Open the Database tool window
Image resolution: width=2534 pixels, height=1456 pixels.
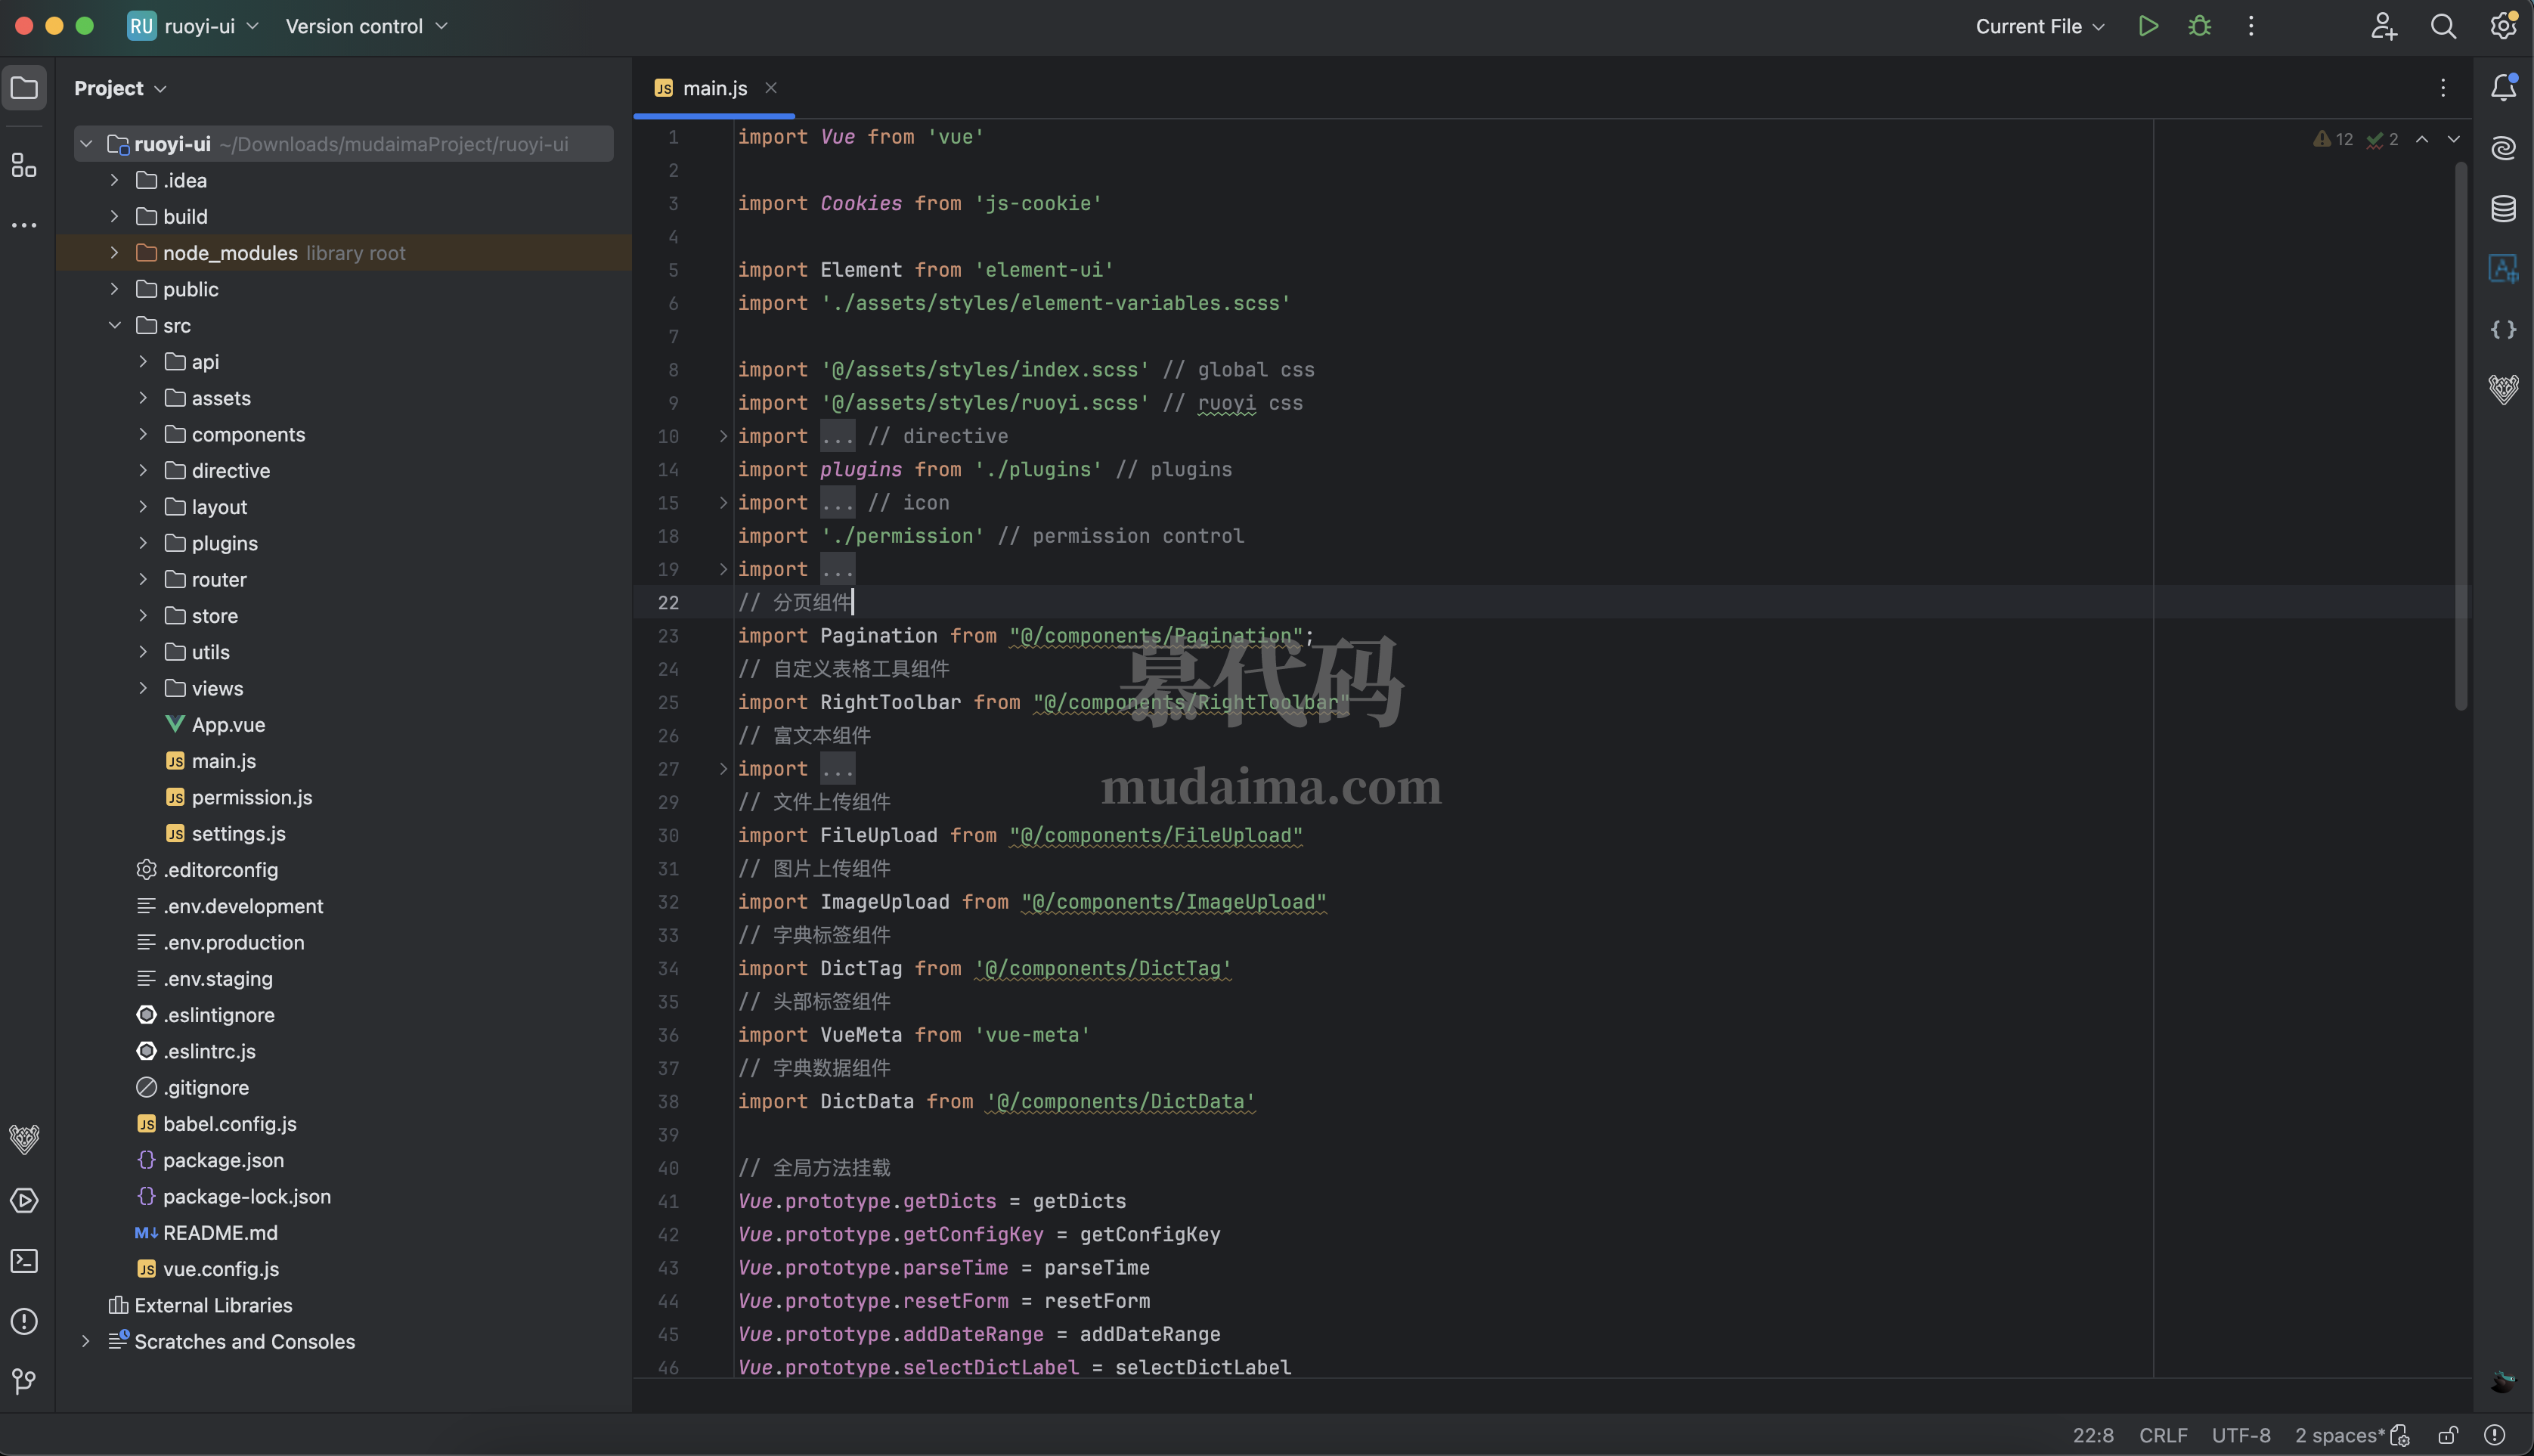(2503, 208)
